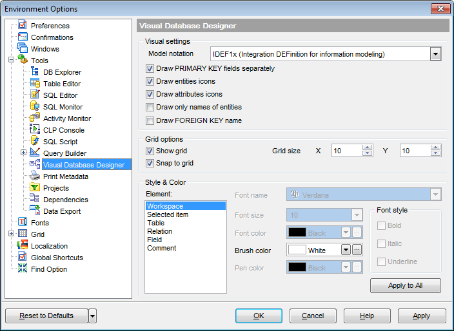Image resolution: width=454 pixels, height=331 pixels.
Task: Click the Windows icon in tree
Action: pos(23,48)
